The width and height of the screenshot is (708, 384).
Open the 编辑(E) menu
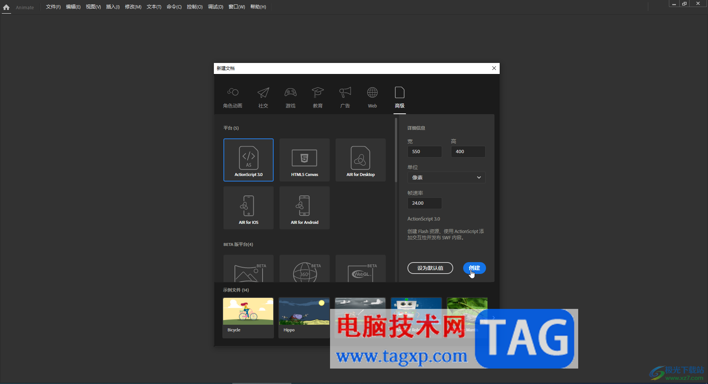[73, 7]
